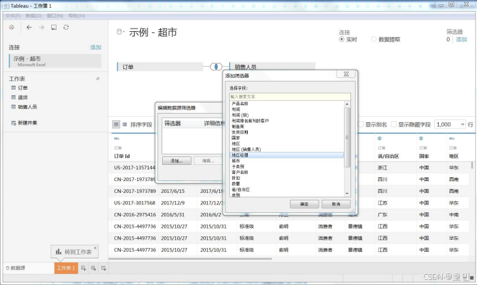Switch to the 数据源 tab
Screen dimensions: 477x285
coord(16,268)
